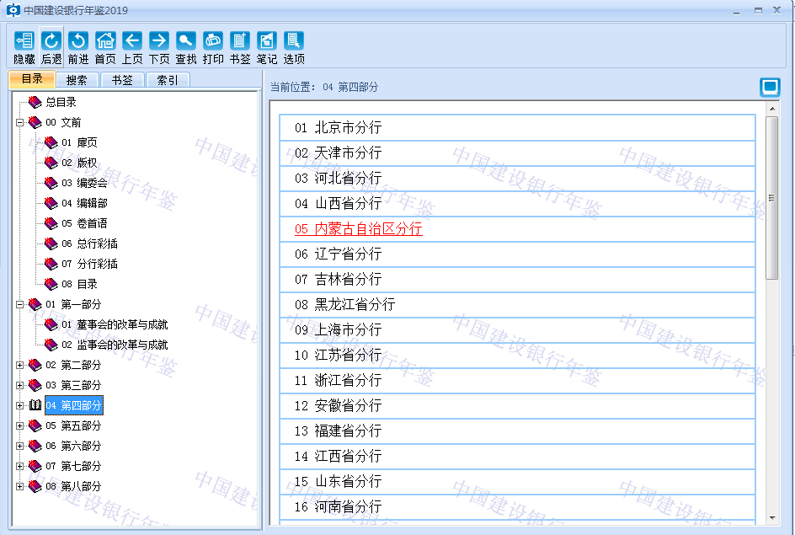Open the 04 山西省分行 entry

tap(517, 204)
